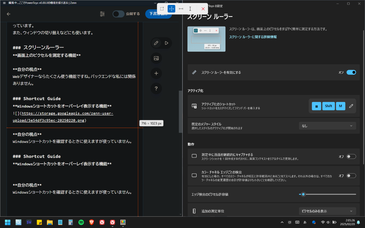Open File Explorer from the taskbar
This screenshot has width=365, height=228.
[50, 222]
